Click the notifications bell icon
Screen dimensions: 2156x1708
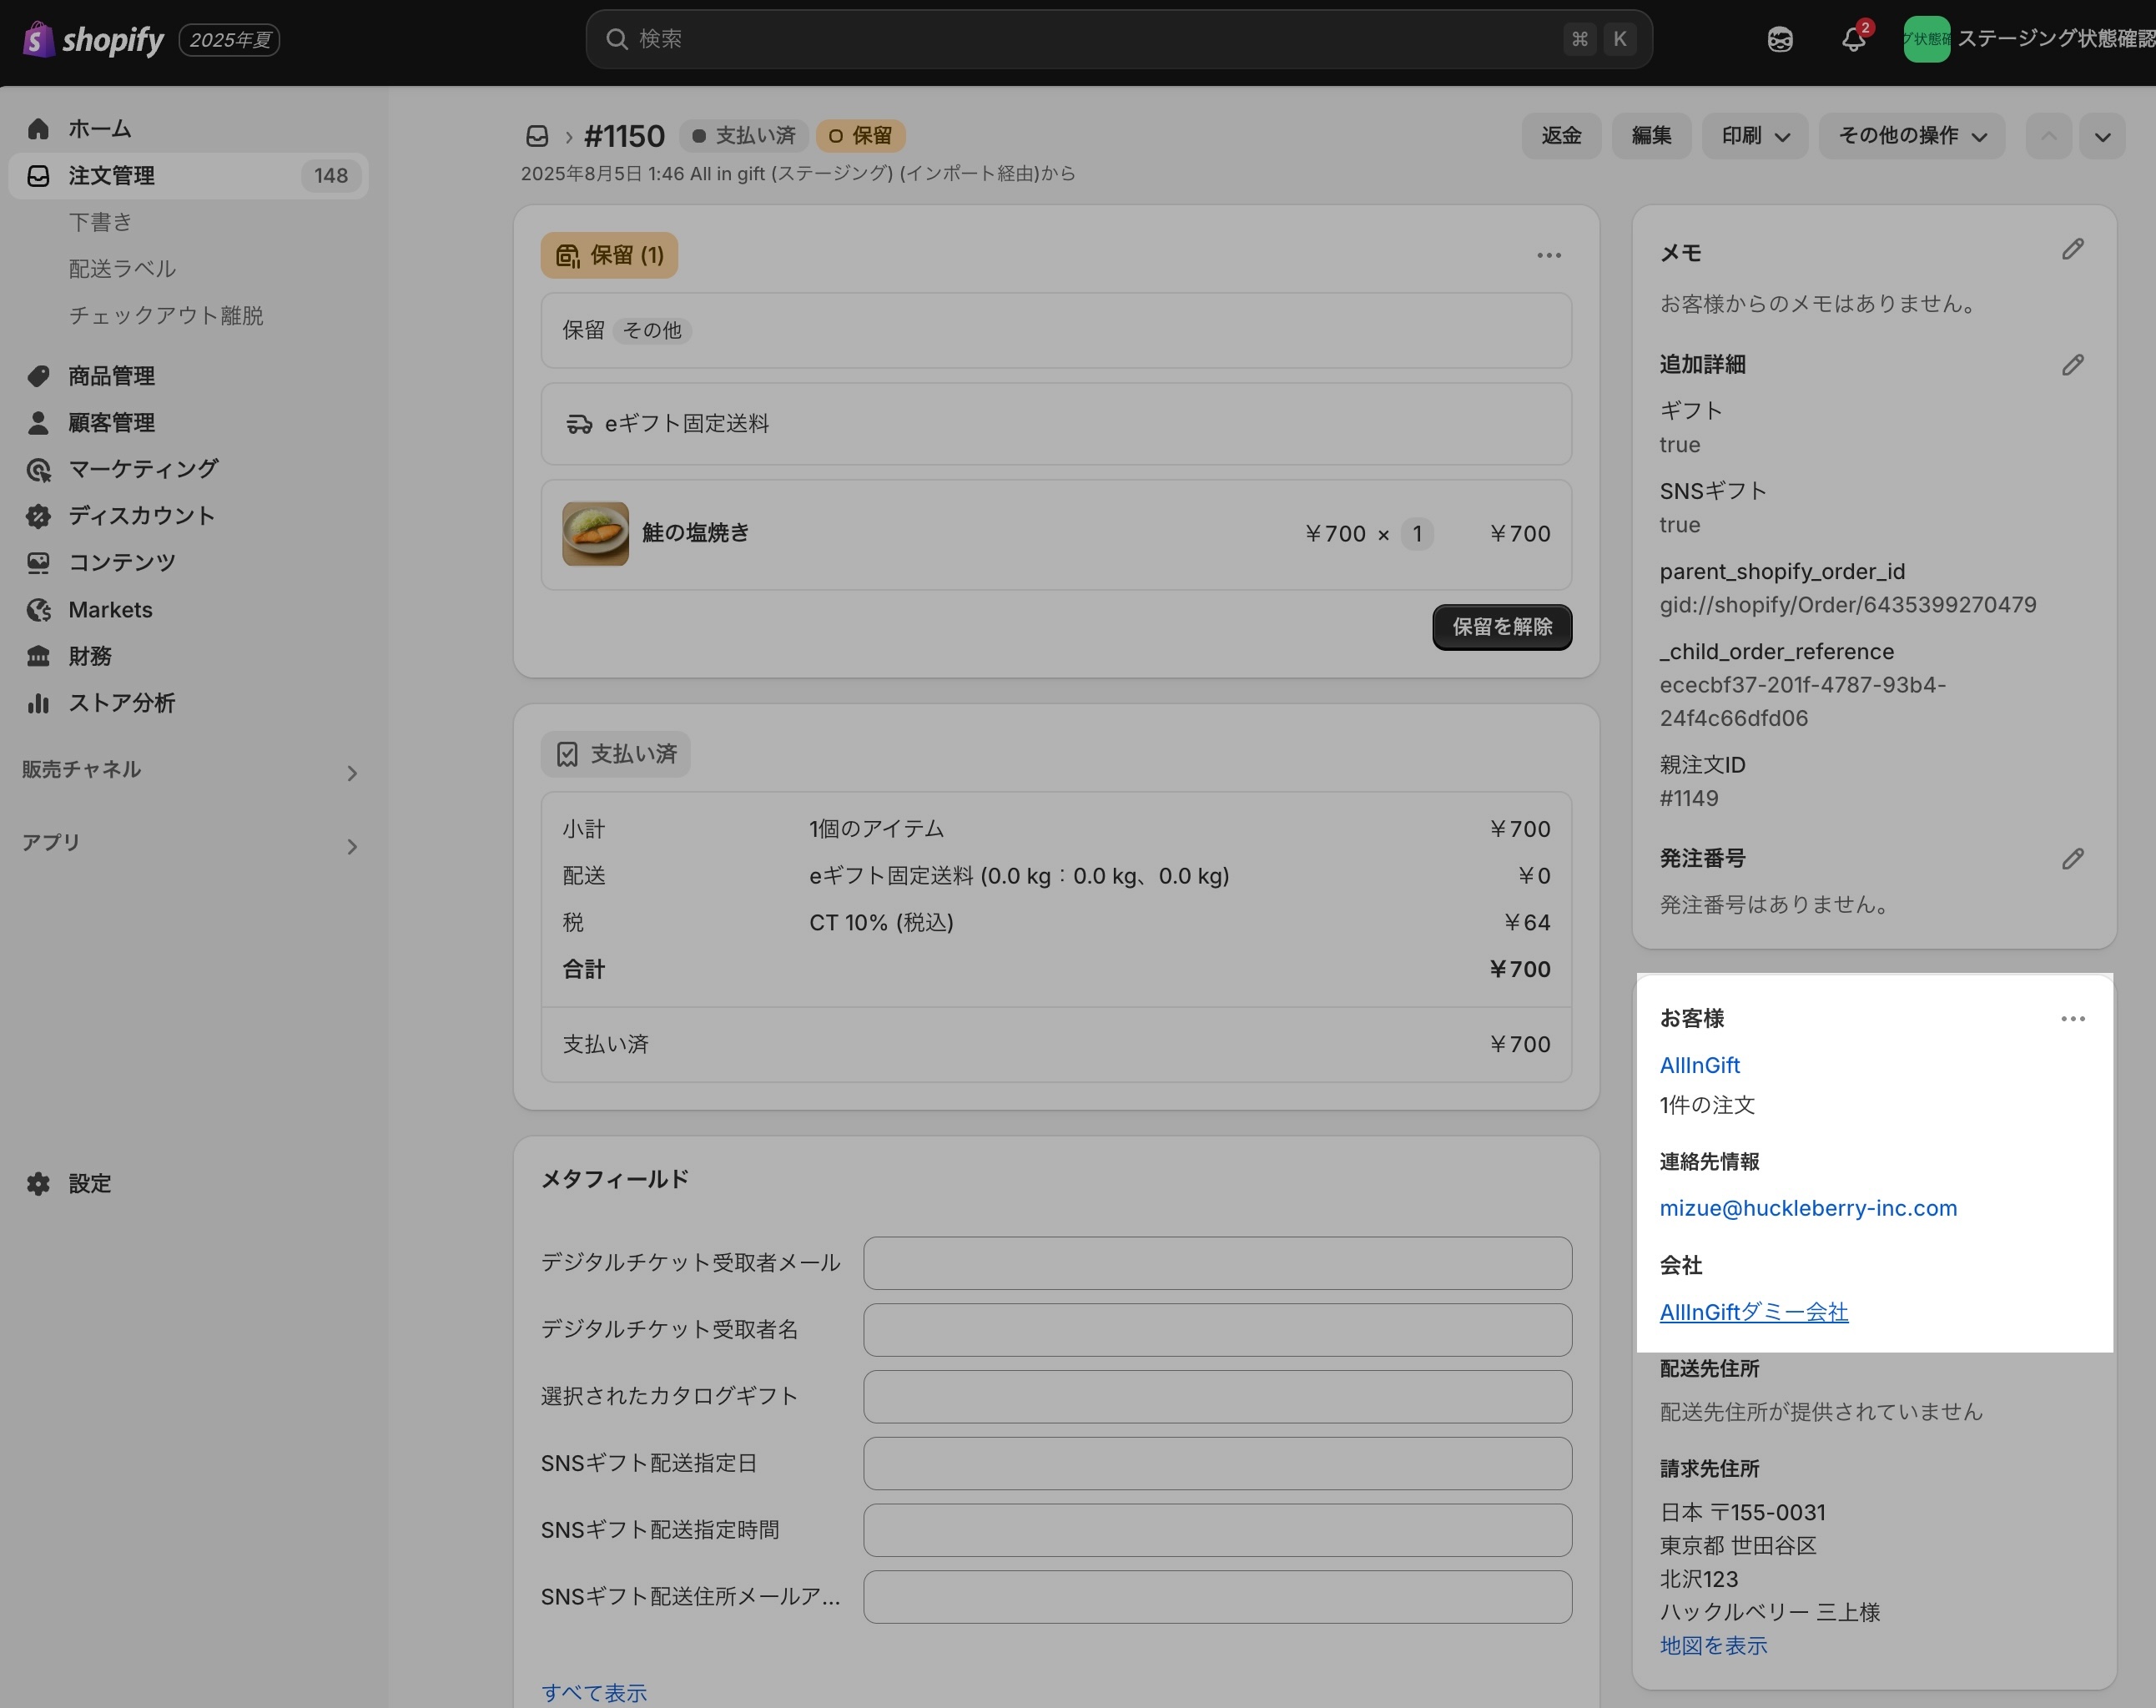(1853, 40)
